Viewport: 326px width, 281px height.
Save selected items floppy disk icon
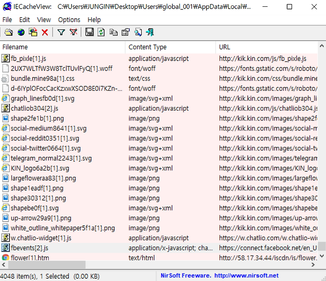pyautogui.click(x=89, y=33)
